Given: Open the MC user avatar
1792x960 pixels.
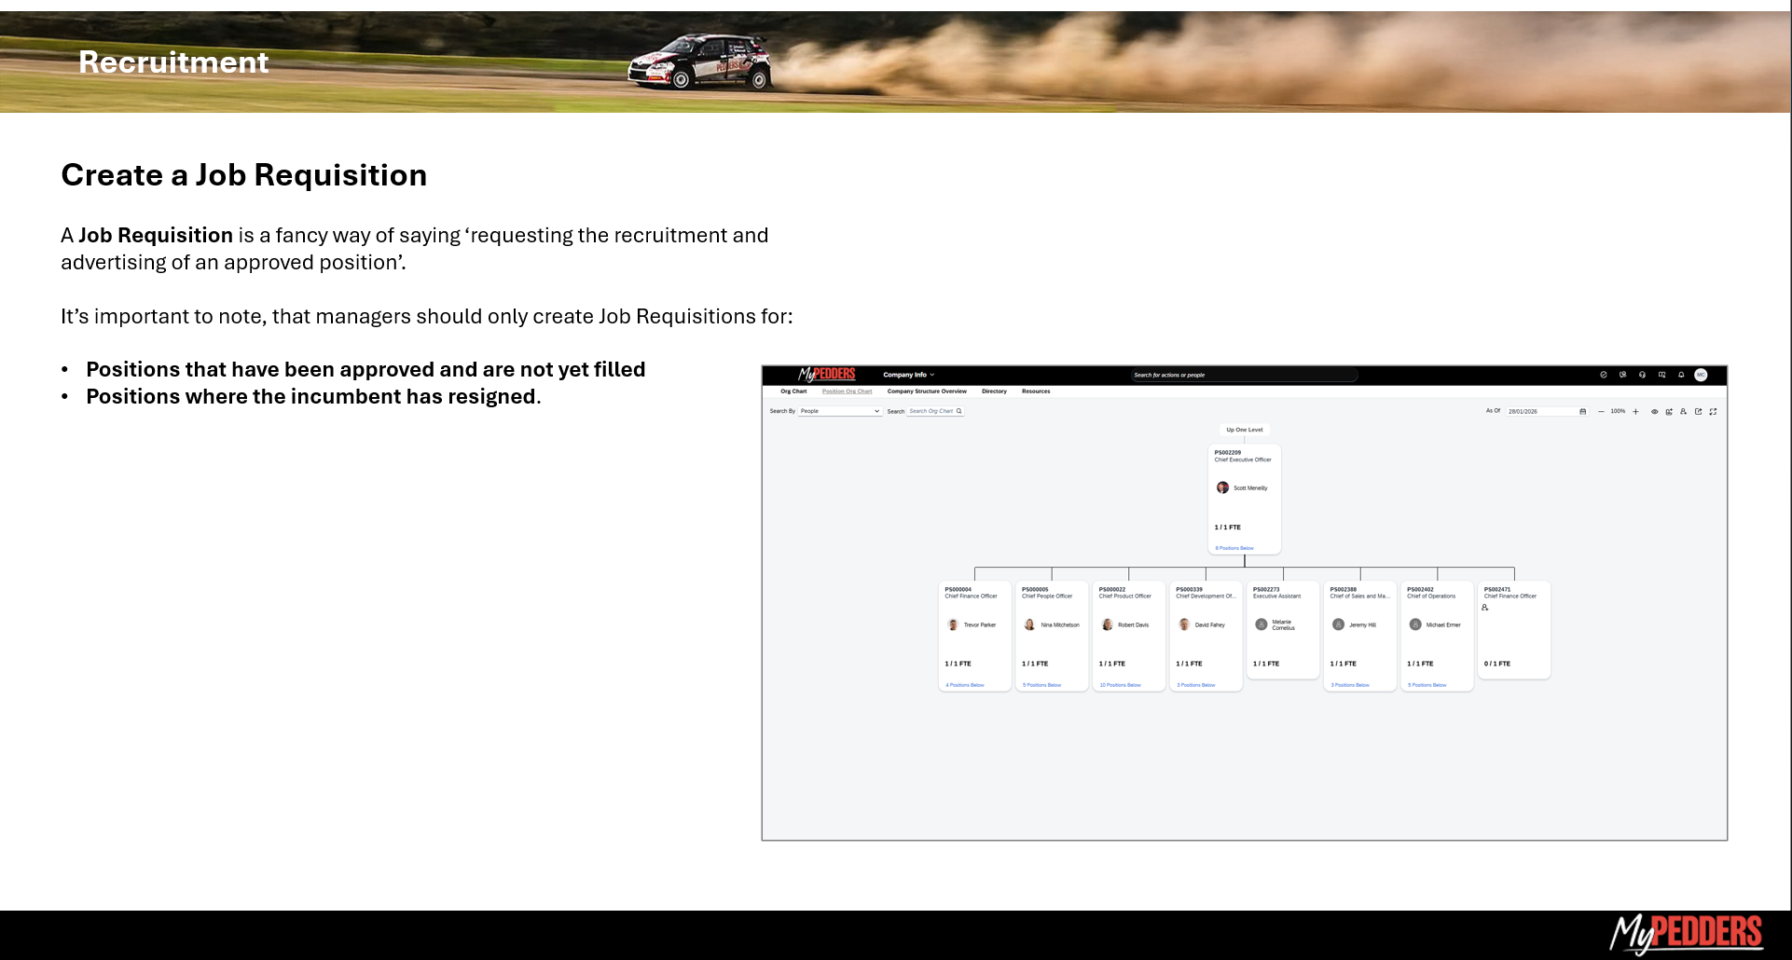Looking at the screenshot, I should click(1701, 375).
